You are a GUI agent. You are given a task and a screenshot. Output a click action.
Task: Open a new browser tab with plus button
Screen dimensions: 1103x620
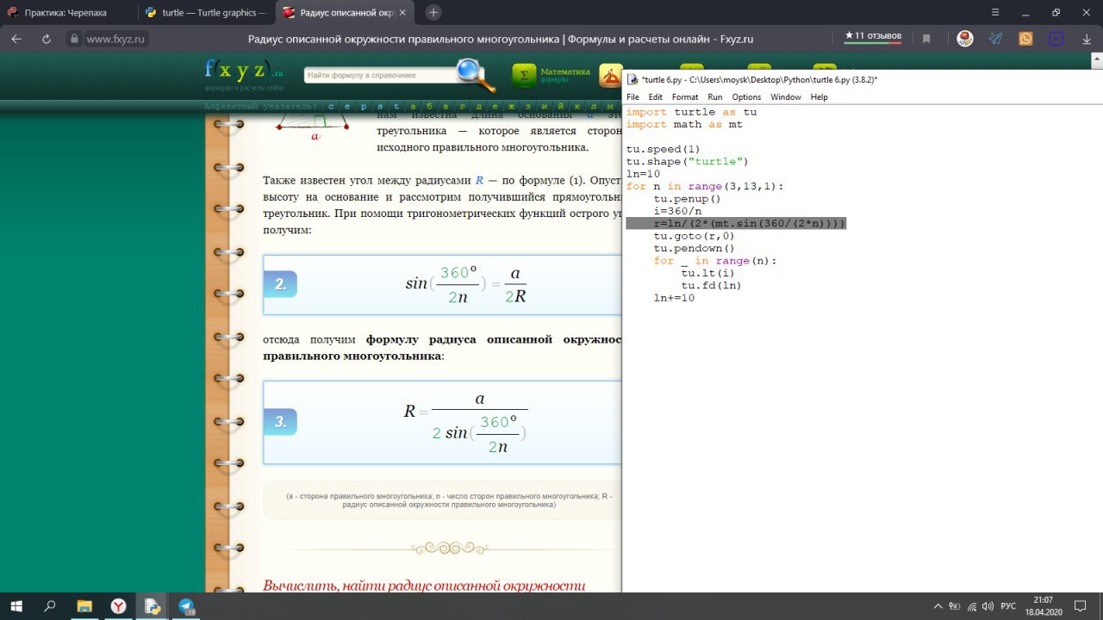[x=433, y=12]
